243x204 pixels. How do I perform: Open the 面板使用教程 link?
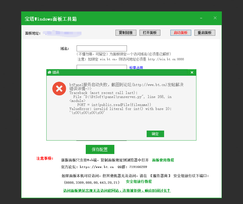tap(163, 160)
